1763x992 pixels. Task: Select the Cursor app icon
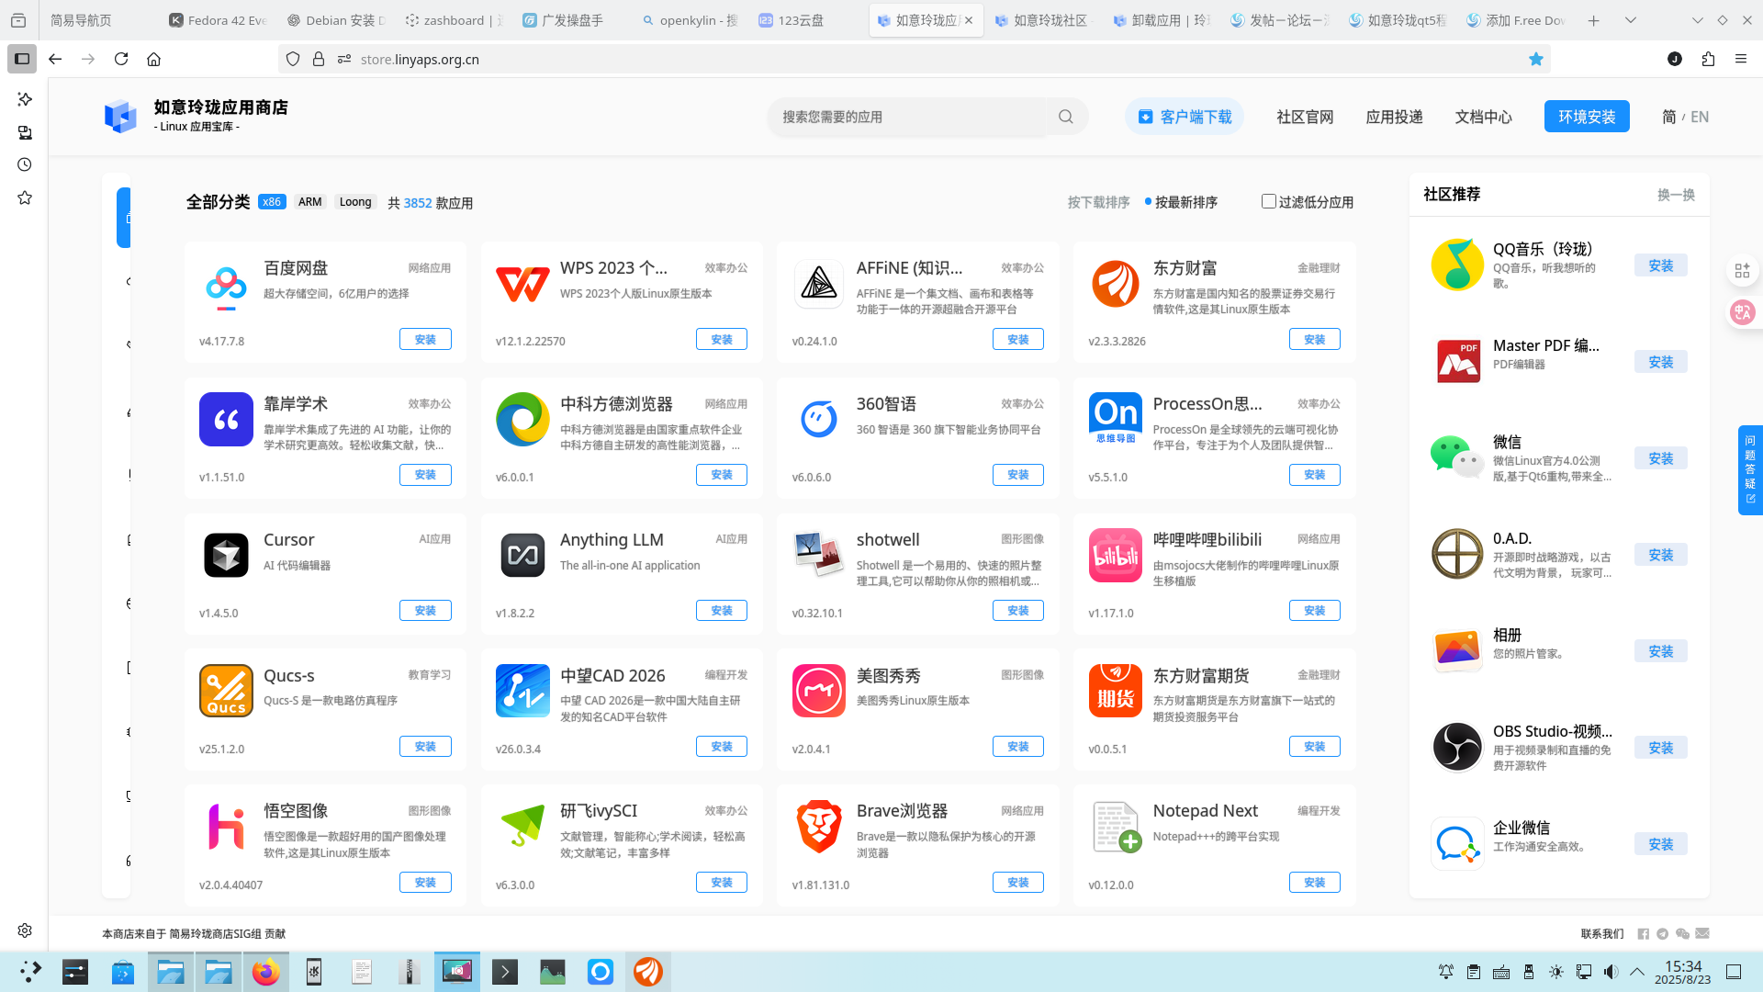(226, 556)
